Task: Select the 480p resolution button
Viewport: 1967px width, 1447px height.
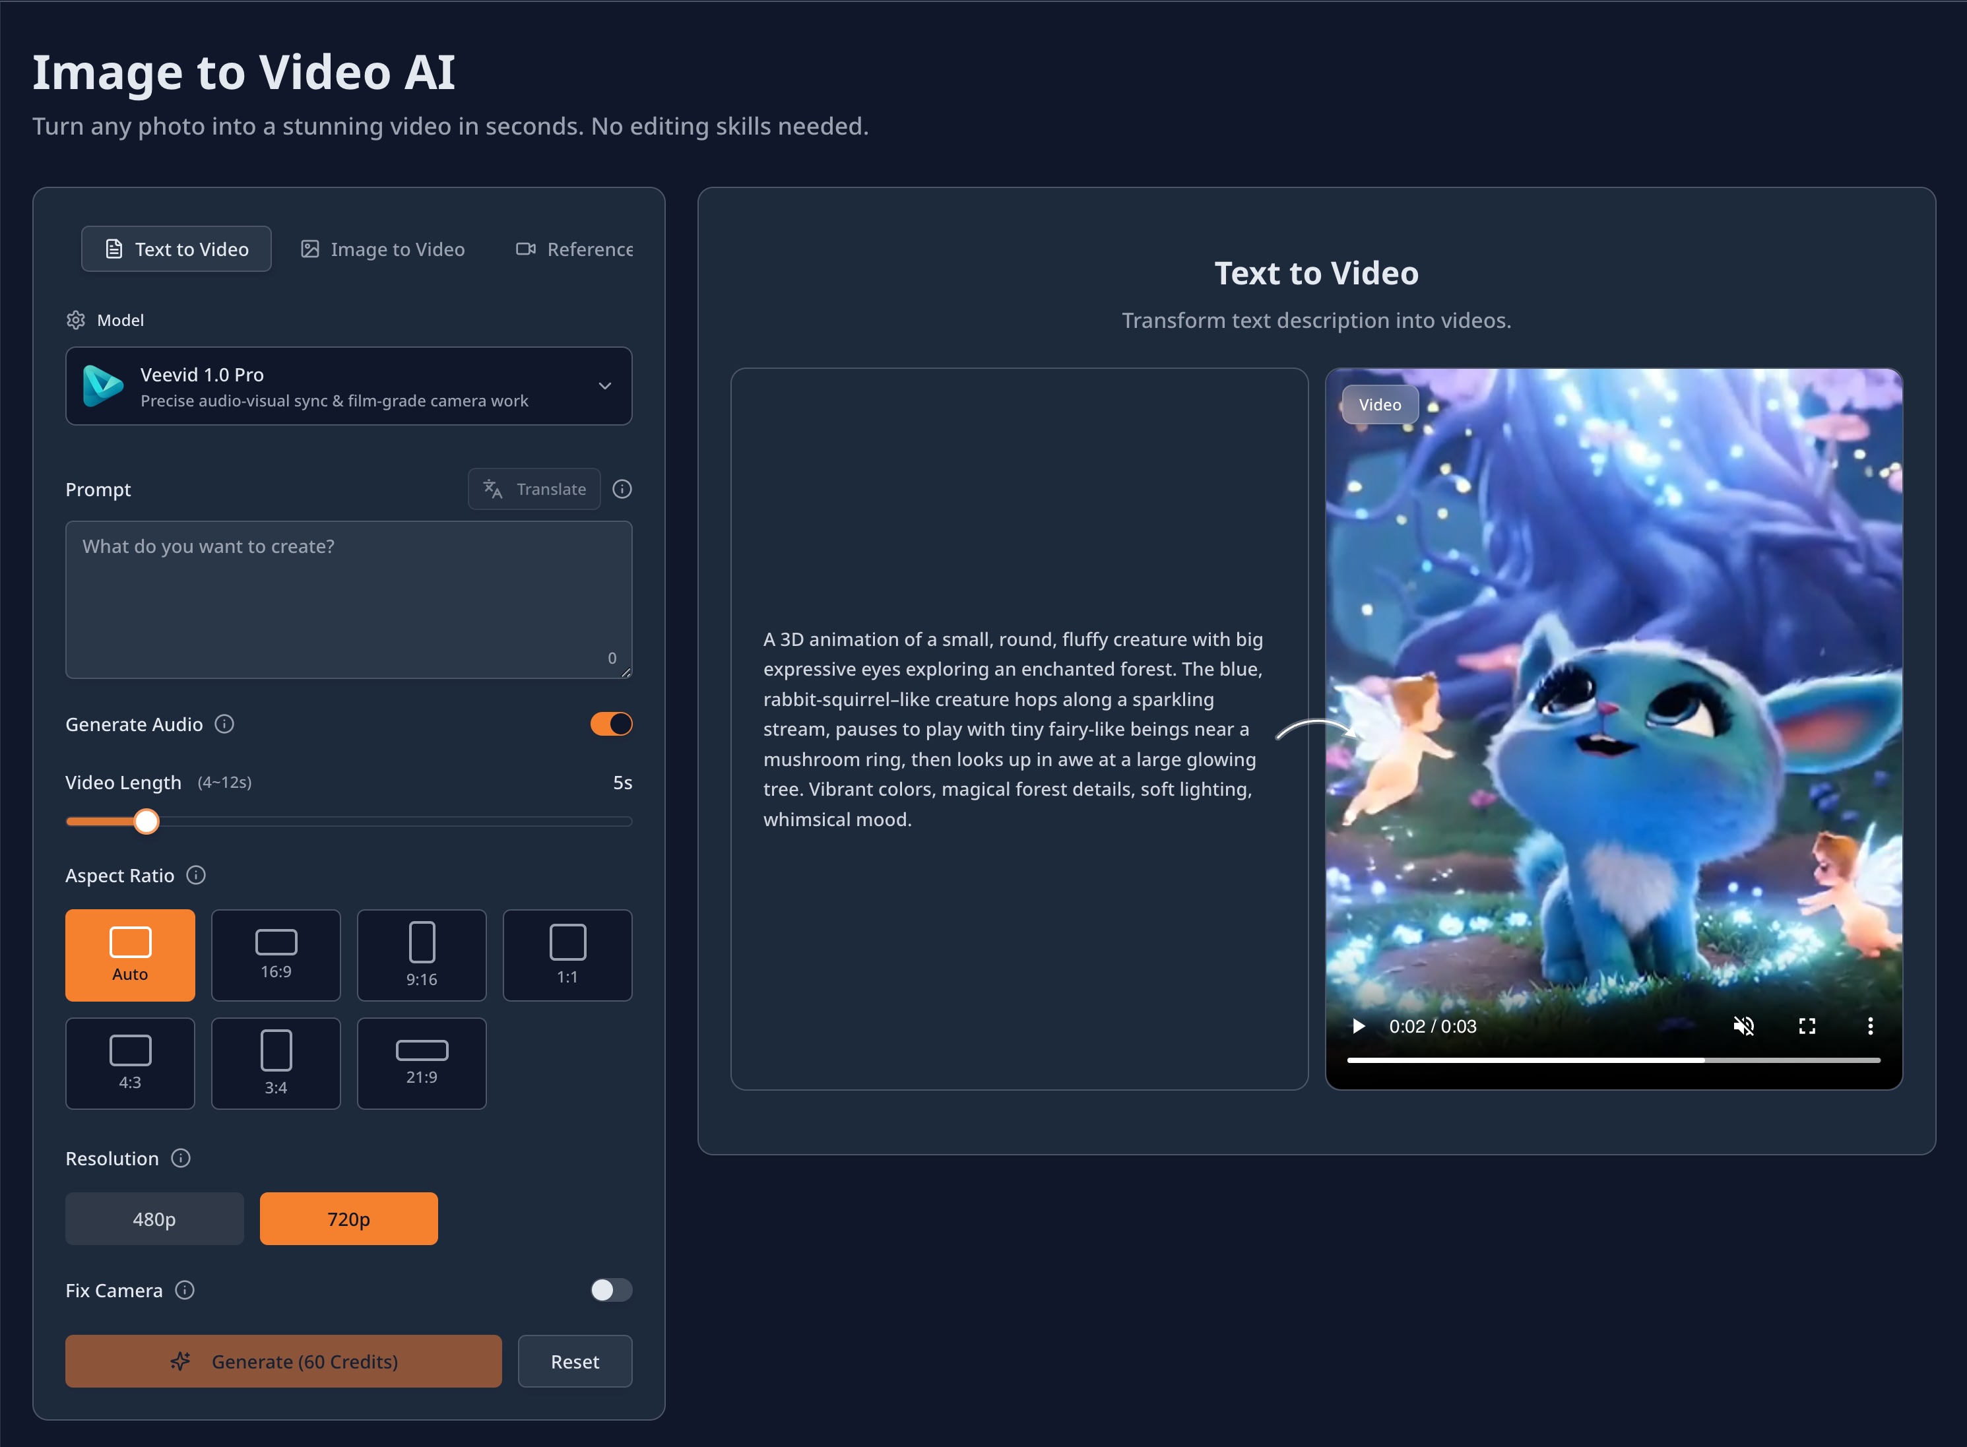Action: tap(154, 1219)
